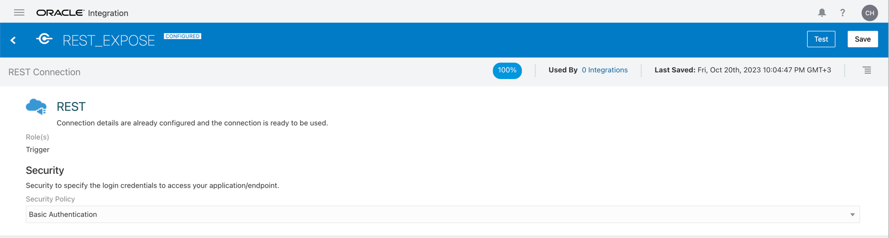Viewport: 889px width, 238px height.
Task: Open the lines menu icon right of Last Saved
Action: click(867, 70)
